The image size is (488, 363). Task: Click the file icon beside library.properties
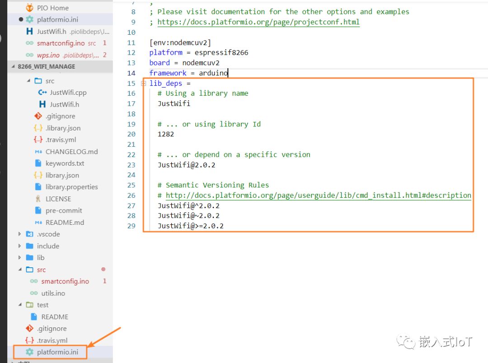click(38, 187)
